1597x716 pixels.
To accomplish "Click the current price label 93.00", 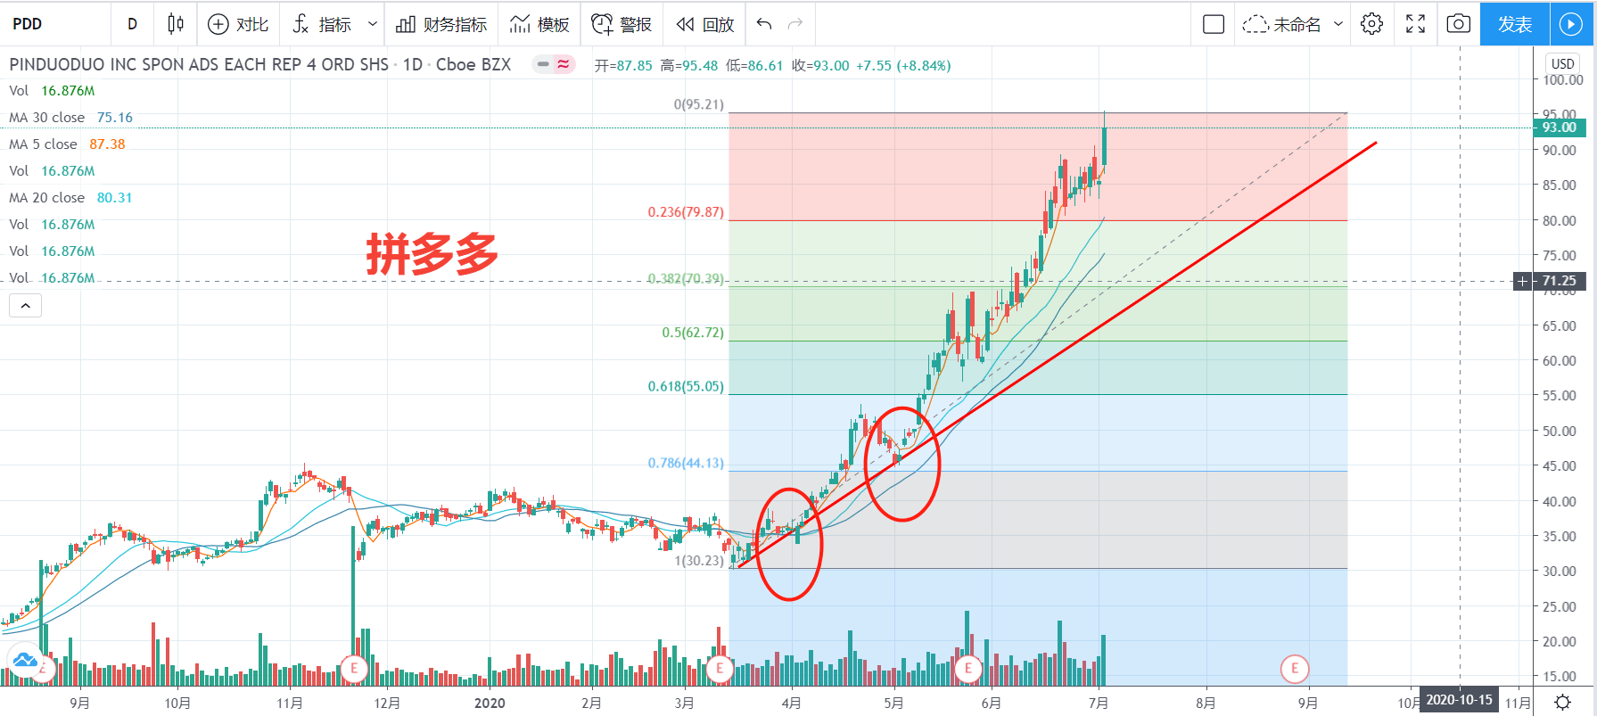I will click(x=1560, y=128).
